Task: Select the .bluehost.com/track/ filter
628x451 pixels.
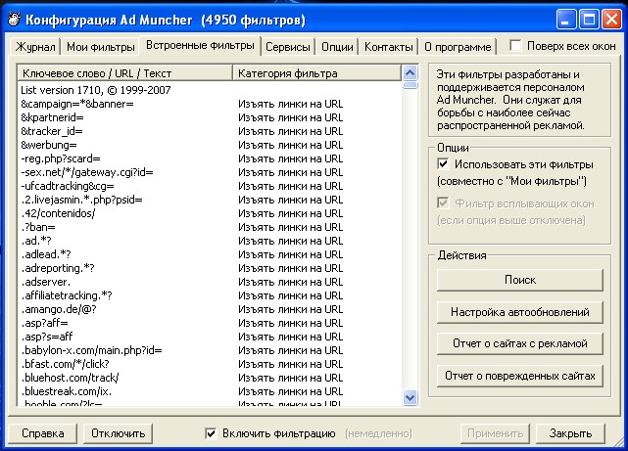Action: [210, 378]
